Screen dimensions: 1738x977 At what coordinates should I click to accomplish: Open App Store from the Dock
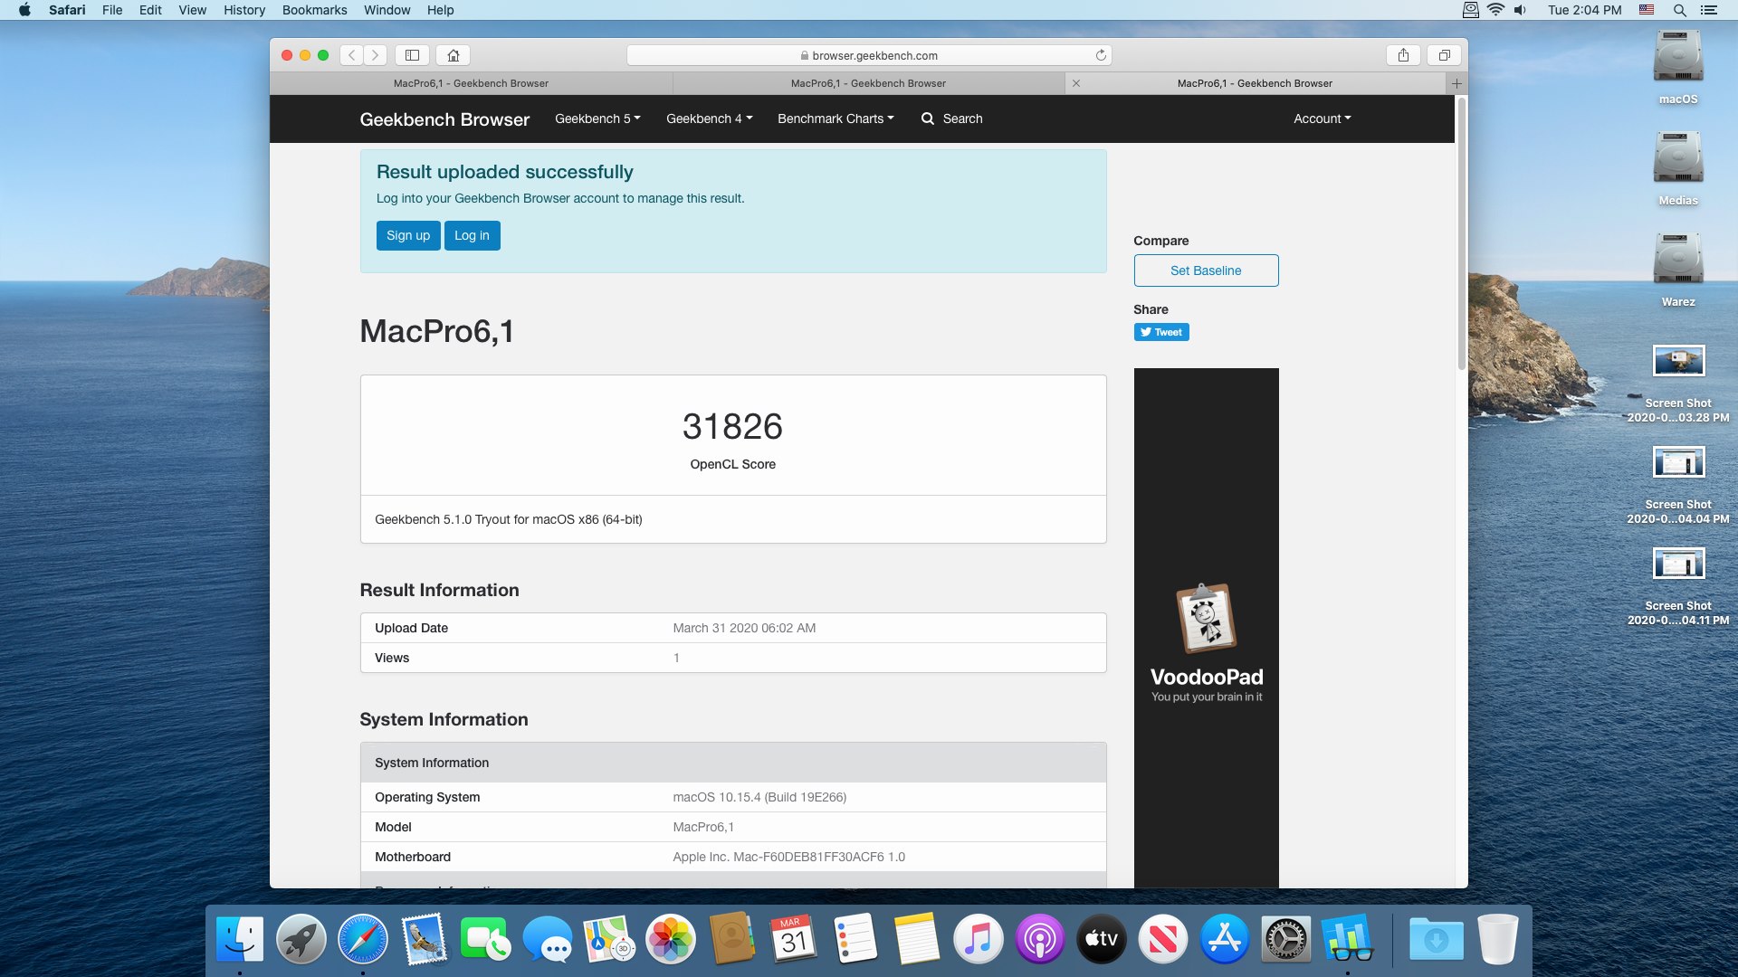[x=1225, y=939]
